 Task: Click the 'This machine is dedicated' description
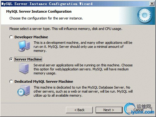point(83,91)
